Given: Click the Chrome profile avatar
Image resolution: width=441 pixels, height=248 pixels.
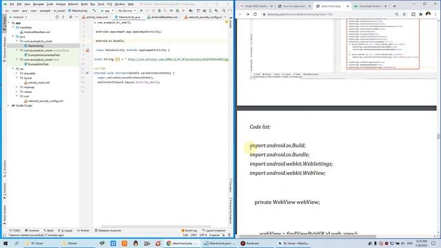Looking at the screenshot, I should click(x=428, y=14).
